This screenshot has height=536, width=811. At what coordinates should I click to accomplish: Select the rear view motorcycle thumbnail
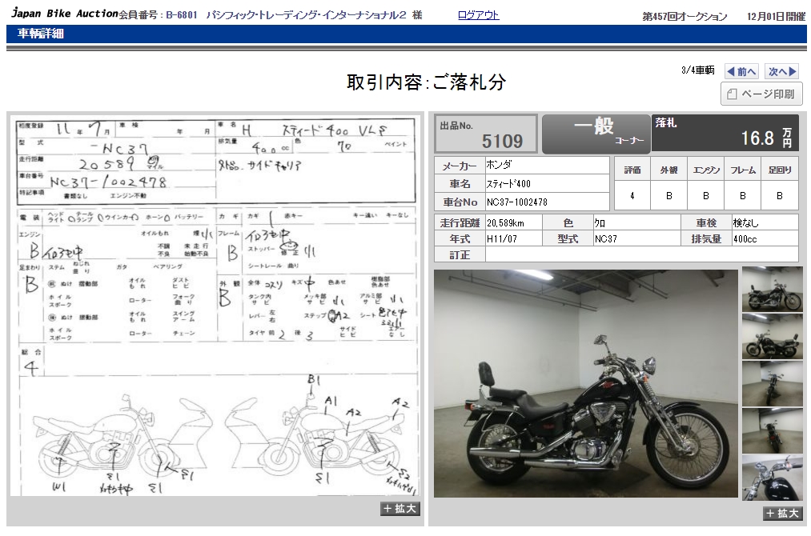tap(772, 430)
